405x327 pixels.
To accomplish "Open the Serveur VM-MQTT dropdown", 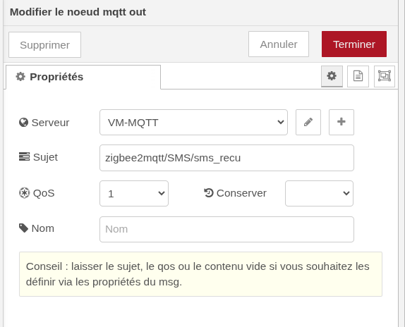I will pos(193,122).
